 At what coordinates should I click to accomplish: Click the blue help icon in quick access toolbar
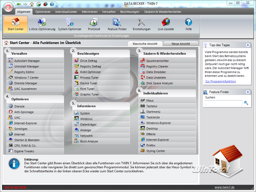[x=52, y=4]
